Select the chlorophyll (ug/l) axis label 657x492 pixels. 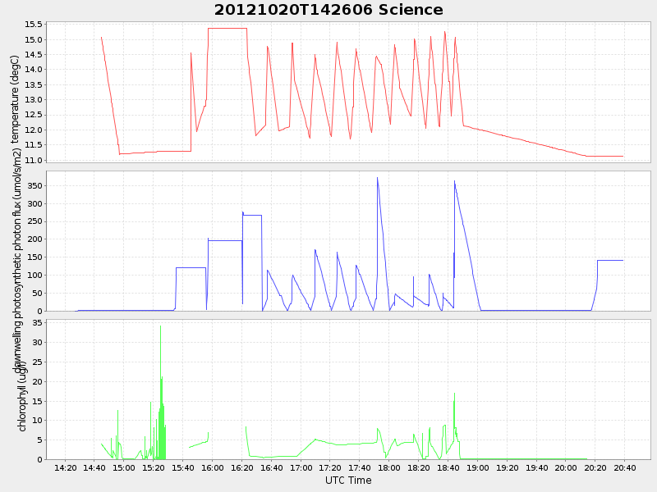(x=22, y=395)
